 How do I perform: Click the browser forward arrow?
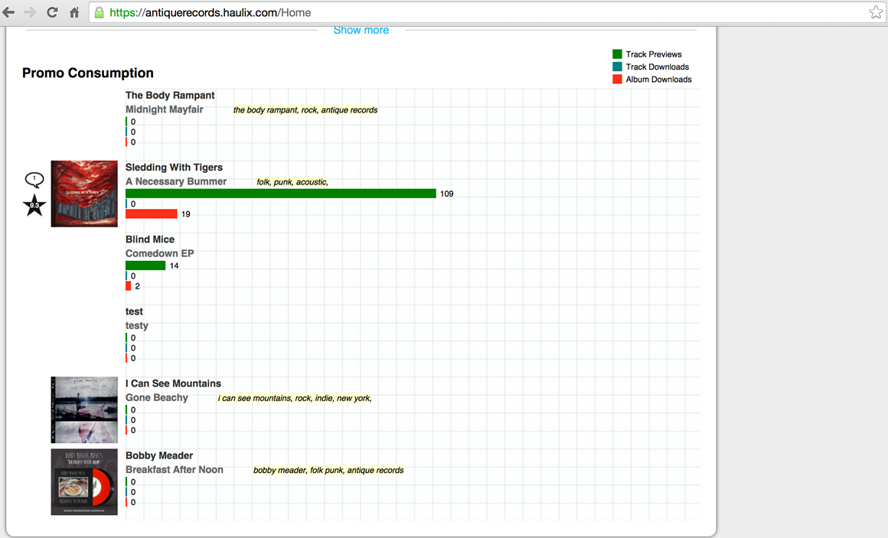coord(30,12)
